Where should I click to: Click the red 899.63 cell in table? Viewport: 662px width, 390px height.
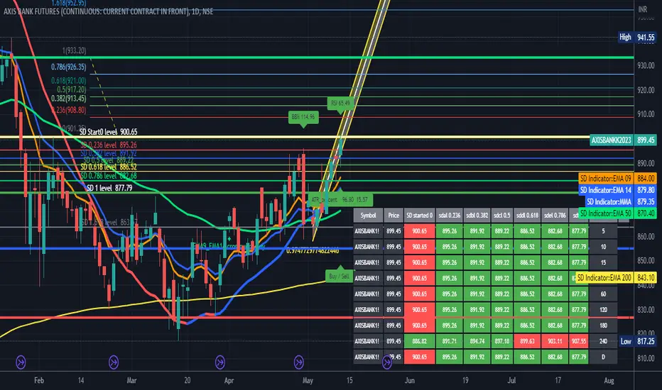coord(527,341)
